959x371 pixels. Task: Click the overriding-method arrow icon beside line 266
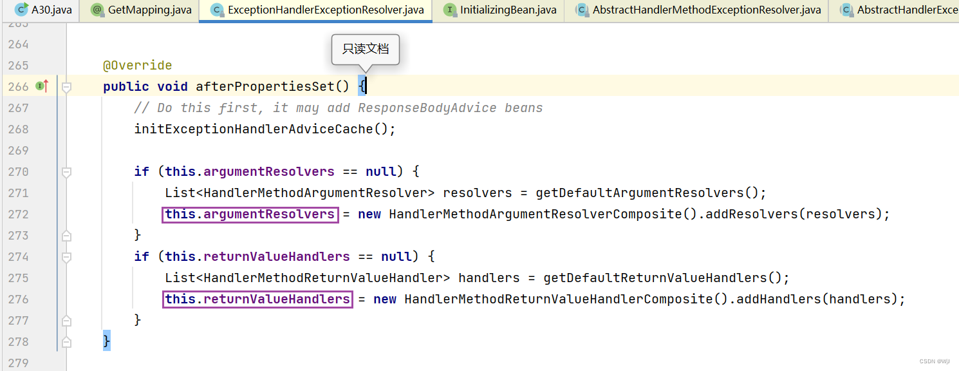[x=42, y=86]
